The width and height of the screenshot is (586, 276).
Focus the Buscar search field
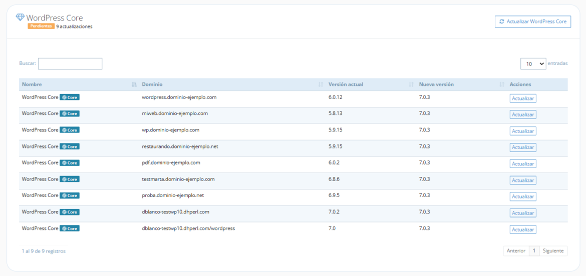70,63
